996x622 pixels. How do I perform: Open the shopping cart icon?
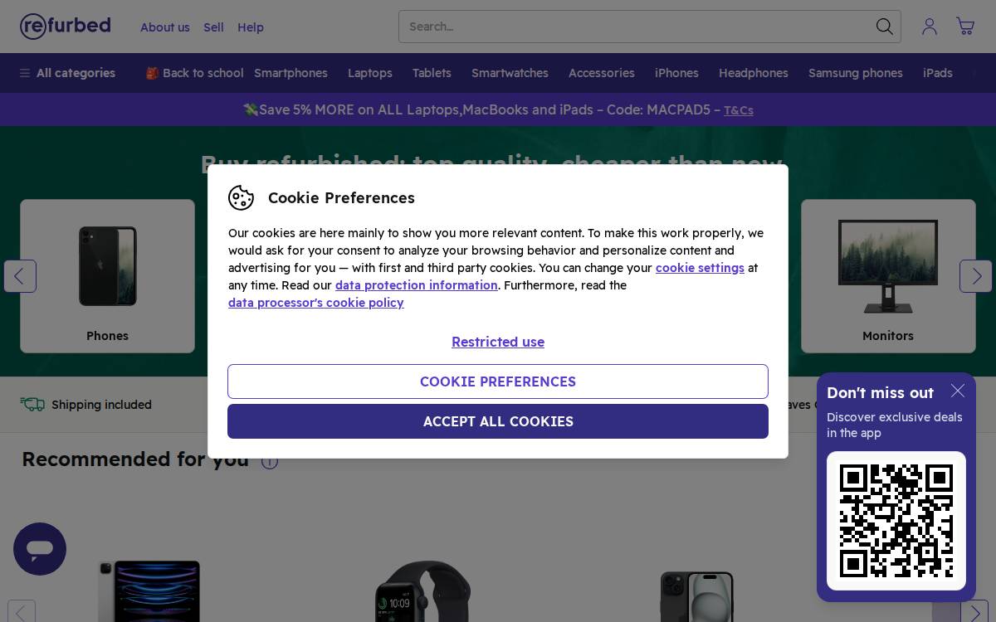point(965,27)
